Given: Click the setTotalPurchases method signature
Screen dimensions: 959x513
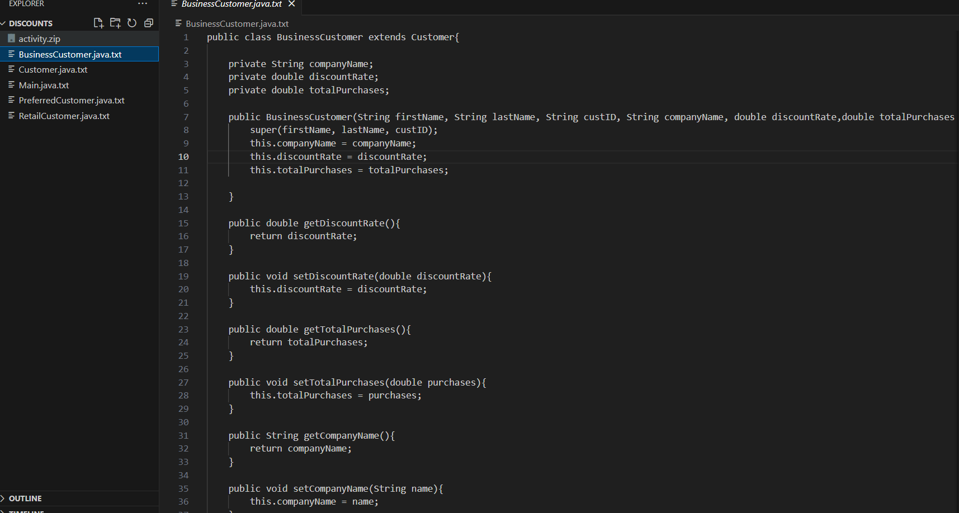Looking at the screenshot, I should point(357,383).
